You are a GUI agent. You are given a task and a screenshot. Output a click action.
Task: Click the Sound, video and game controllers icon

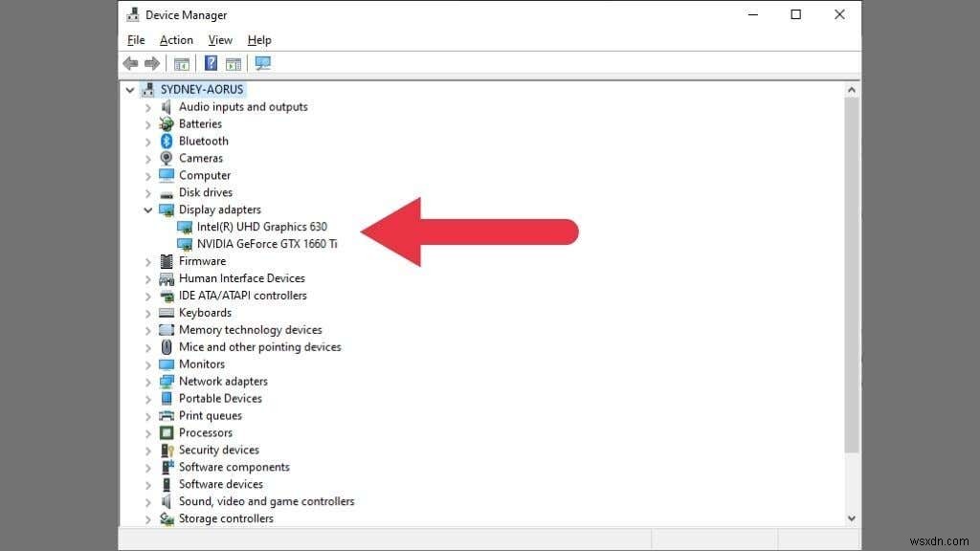167,501
